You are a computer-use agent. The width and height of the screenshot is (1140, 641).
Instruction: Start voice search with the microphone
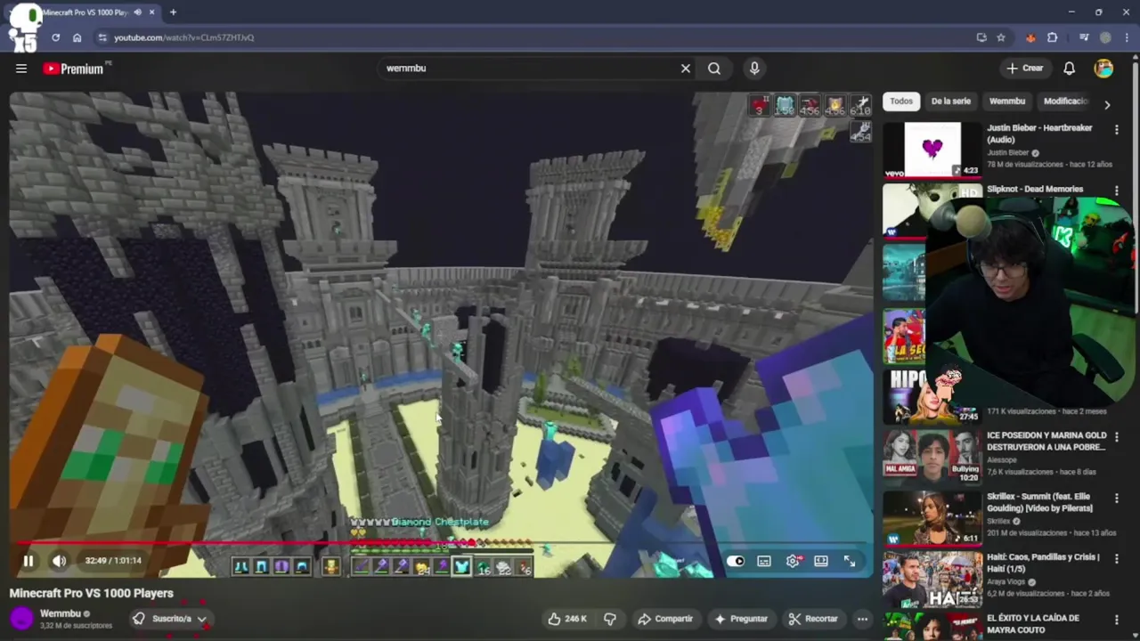coord(754,69)
